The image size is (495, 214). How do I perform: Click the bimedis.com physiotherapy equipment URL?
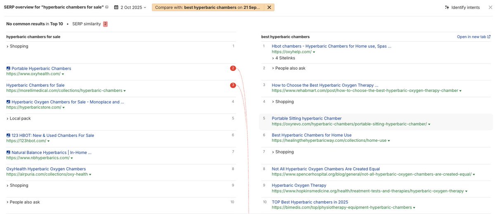pyautogui.click(x=342, y=208)
